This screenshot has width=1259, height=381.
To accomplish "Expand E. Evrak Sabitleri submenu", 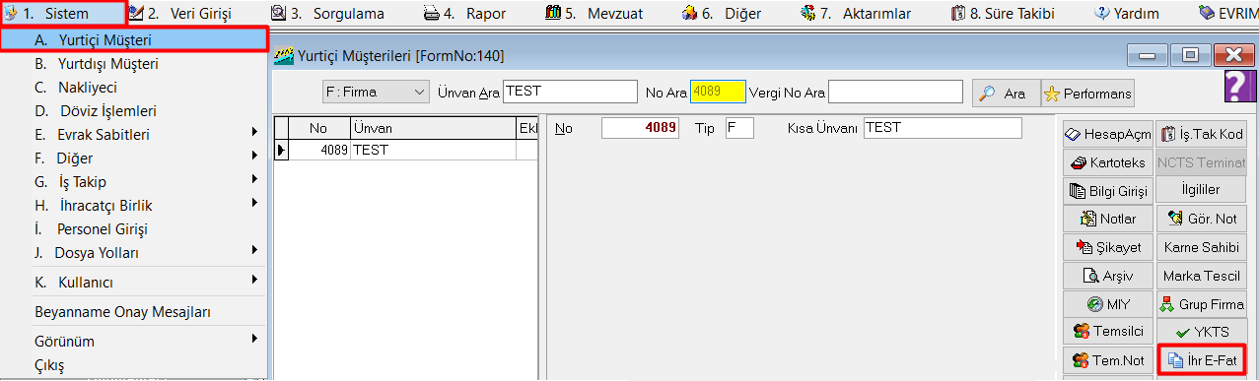I will coord(134,135).
